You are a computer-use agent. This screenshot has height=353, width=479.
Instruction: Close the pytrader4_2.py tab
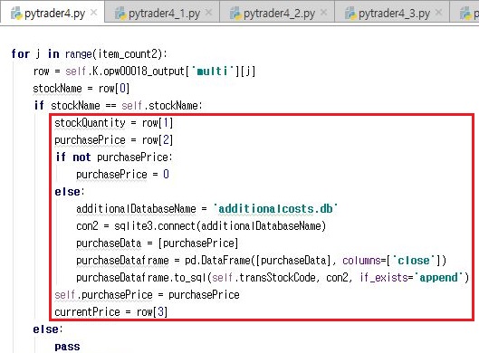[324, 13]
